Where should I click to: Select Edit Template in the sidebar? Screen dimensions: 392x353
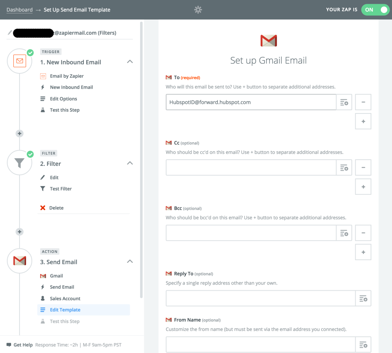(83, 310)
